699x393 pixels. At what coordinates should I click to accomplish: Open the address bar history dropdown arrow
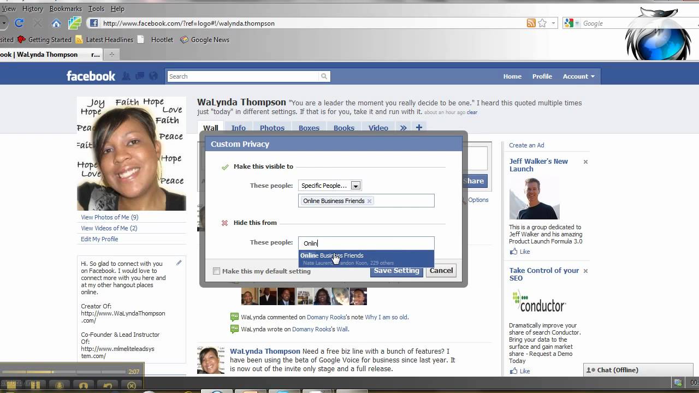click(x=553, y=23)
